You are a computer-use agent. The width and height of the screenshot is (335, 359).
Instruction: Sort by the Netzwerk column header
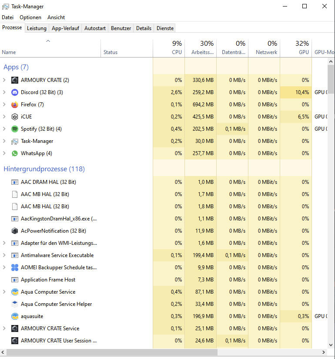click(264, 48)
